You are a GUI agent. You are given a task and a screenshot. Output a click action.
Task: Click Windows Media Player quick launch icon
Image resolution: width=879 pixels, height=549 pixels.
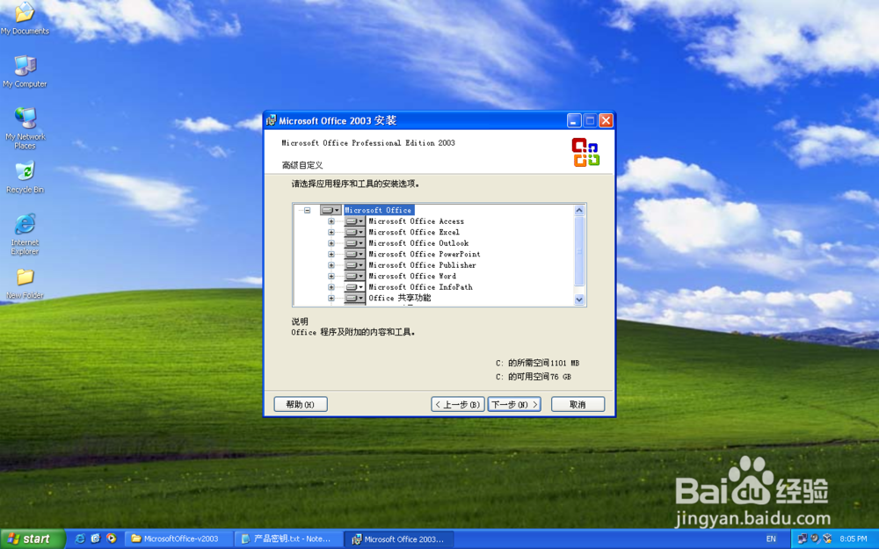[x=111, y=538]
